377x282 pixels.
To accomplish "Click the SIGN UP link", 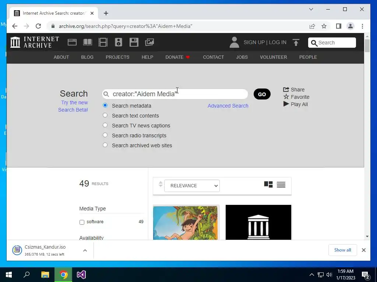I will pos(254,42).
